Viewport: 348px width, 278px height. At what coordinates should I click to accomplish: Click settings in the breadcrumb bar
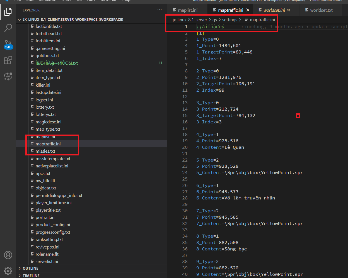coord(231,19)
